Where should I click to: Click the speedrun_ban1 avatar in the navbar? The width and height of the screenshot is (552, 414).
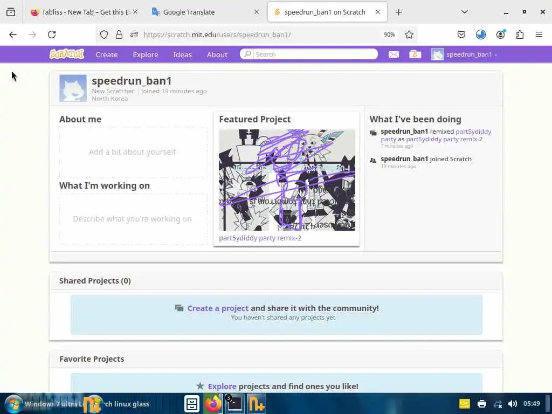coord(438,54)
